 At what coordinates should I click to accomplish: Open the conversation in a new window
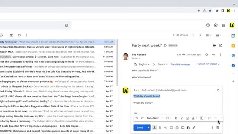[221, 45]
